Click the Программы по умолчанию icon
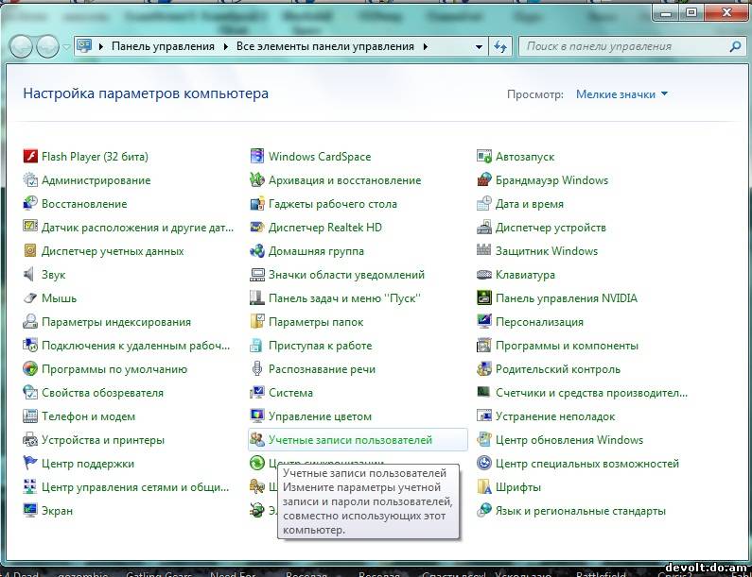The width and height of the screenshot is (752, 577). pos(30,368)
